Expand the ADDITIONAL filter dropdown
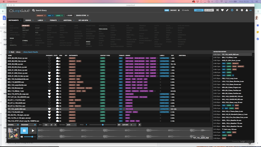The image size is (261, 147). point(69,20)
